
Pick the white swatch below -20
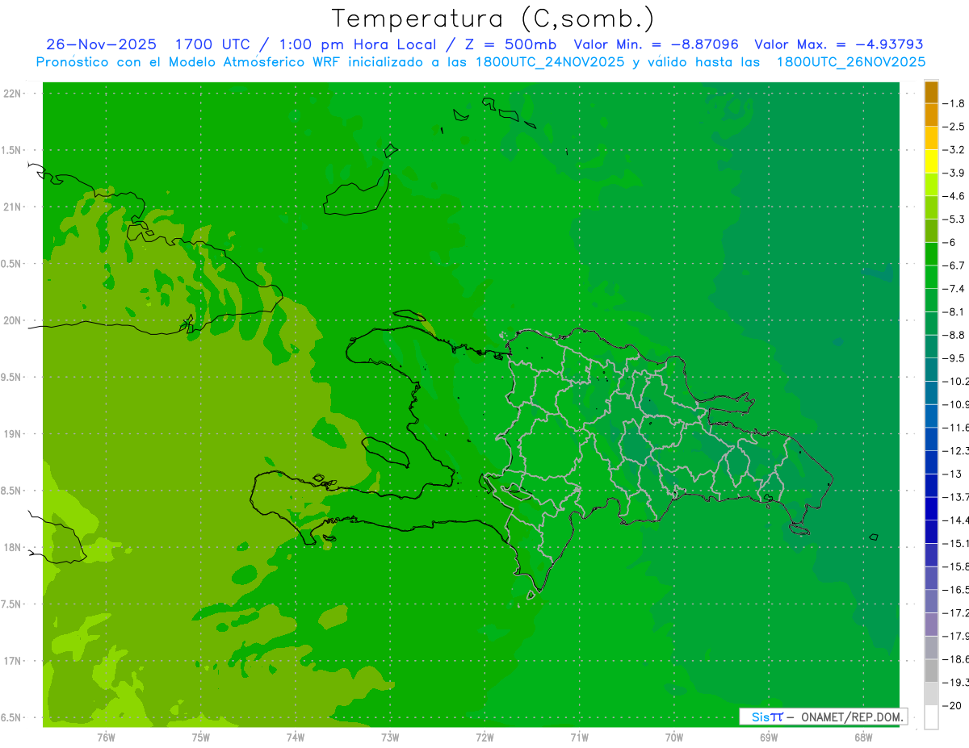(x=931, y=717)
